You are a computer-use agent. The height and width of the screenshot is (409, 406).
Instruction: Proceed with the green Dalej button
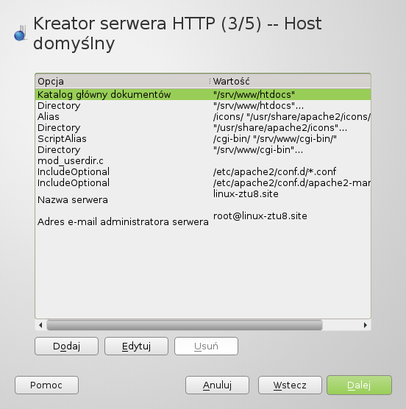click(x=360, y=385)
